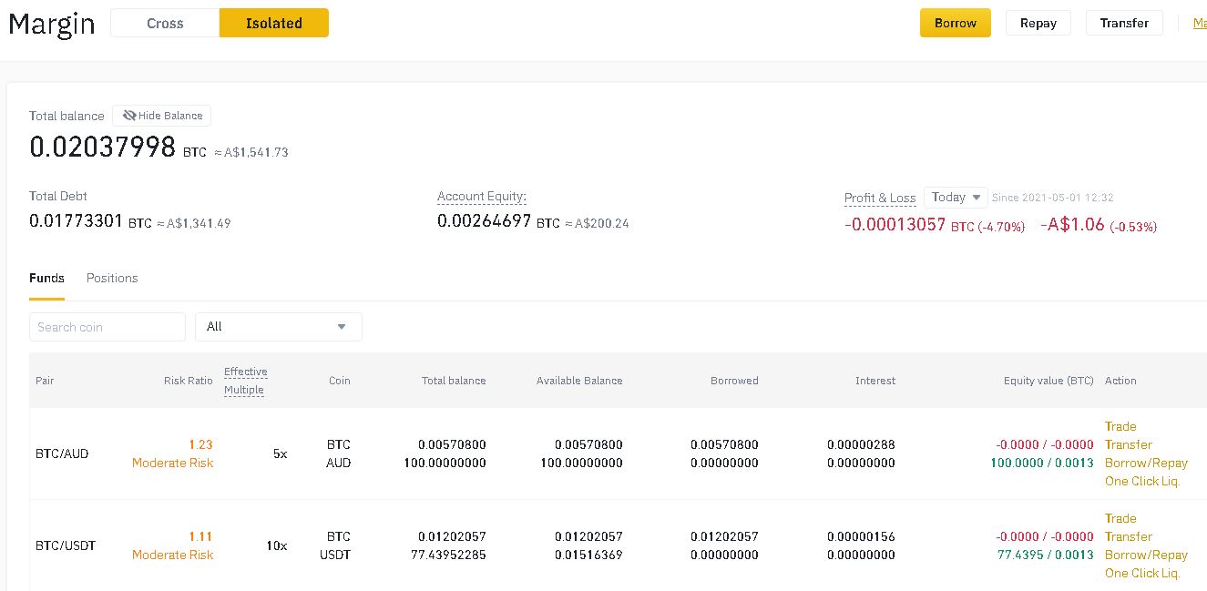Click the Risk Ratio column header

188,381
